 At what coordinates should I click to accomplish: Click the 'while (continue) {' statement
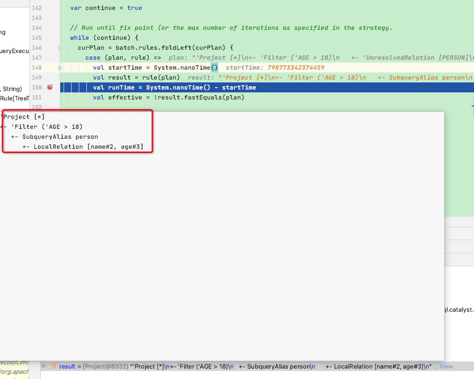coord(104,38)
